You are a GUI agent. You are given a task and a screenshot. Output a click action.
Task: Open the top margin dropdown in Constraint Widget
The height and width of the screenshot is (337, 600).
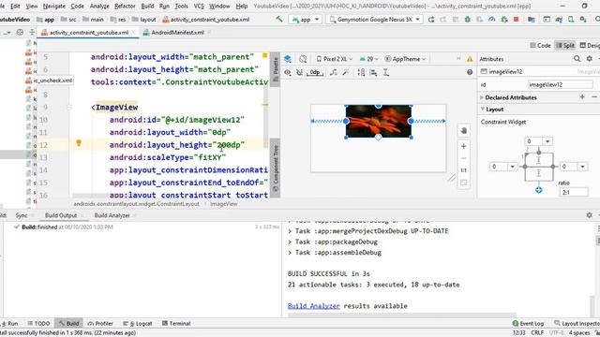547,141
